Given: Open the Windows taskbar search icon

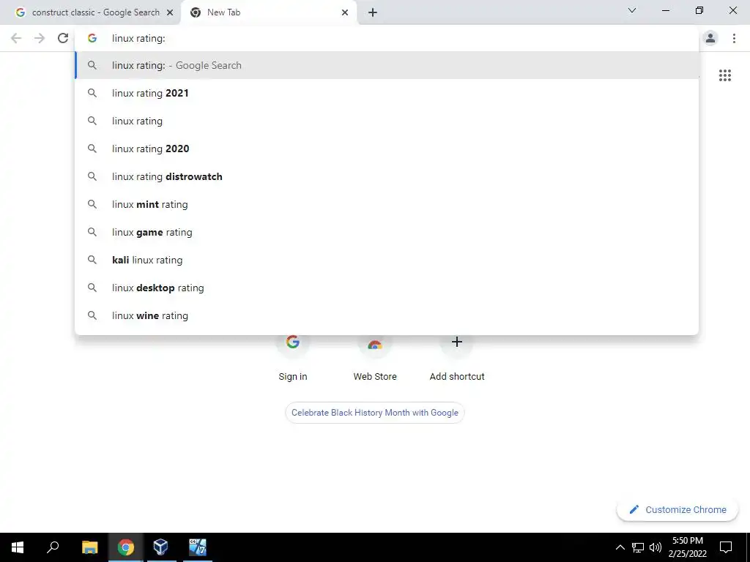Looking at the screenshot, I should pos(53,547).
